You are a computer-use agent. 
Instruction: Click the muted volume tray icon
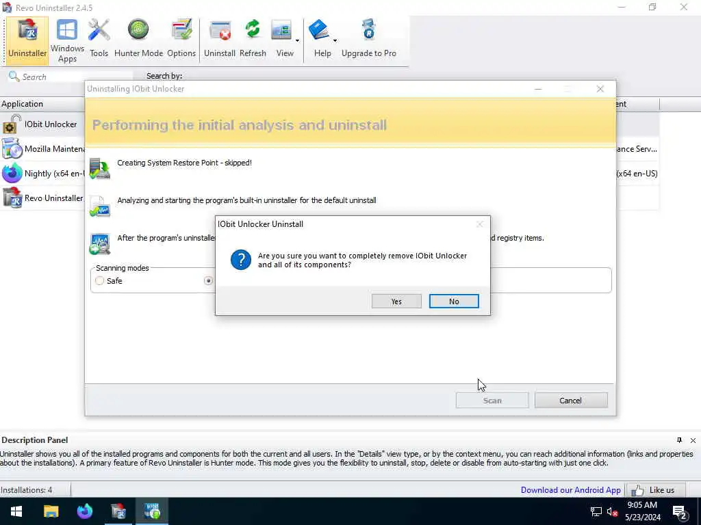(x=612, y=511)
